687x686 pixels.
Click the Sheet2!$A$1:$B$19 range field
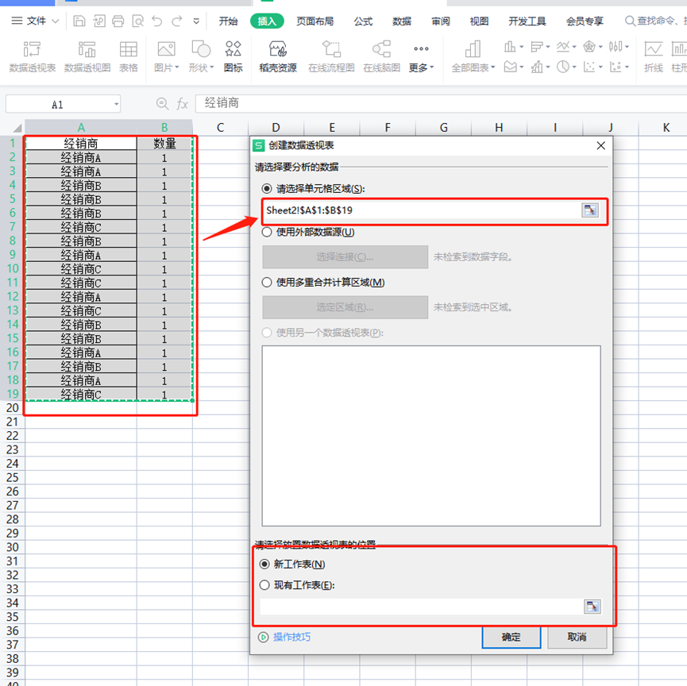tap(422, 210)
